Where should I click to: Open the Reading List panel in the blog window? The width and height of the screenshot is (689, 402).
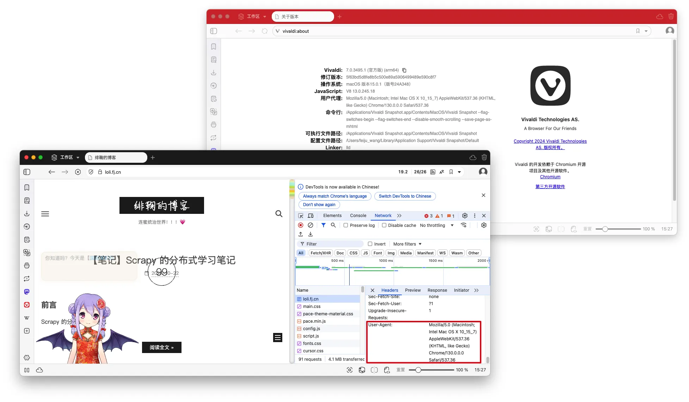point(27,200)
